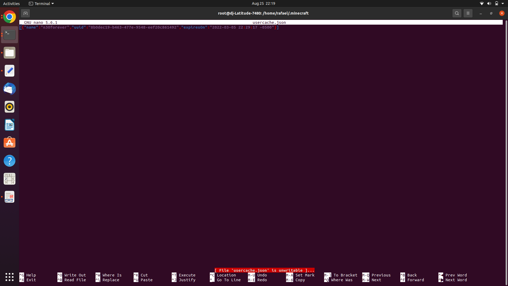Open the Activities overview

[x=11, y=3]
